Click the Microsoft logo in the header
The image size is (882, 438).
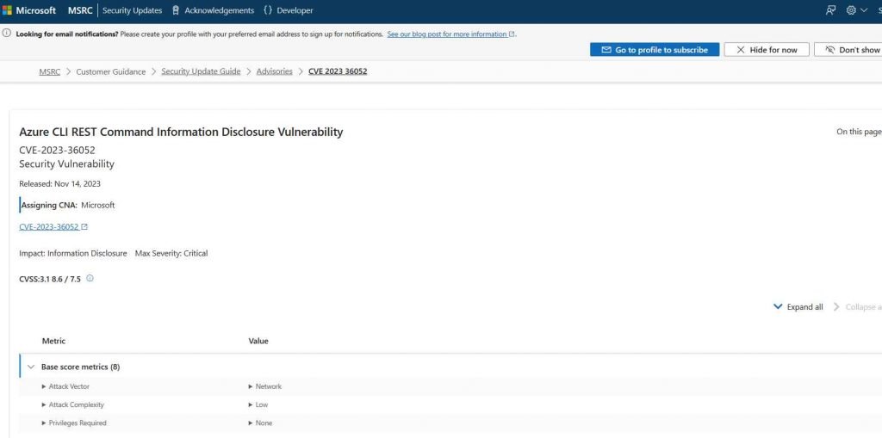[x=30, y=10]
